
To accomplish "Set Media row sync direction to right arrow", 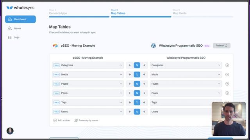I will [x=144, y=74].
